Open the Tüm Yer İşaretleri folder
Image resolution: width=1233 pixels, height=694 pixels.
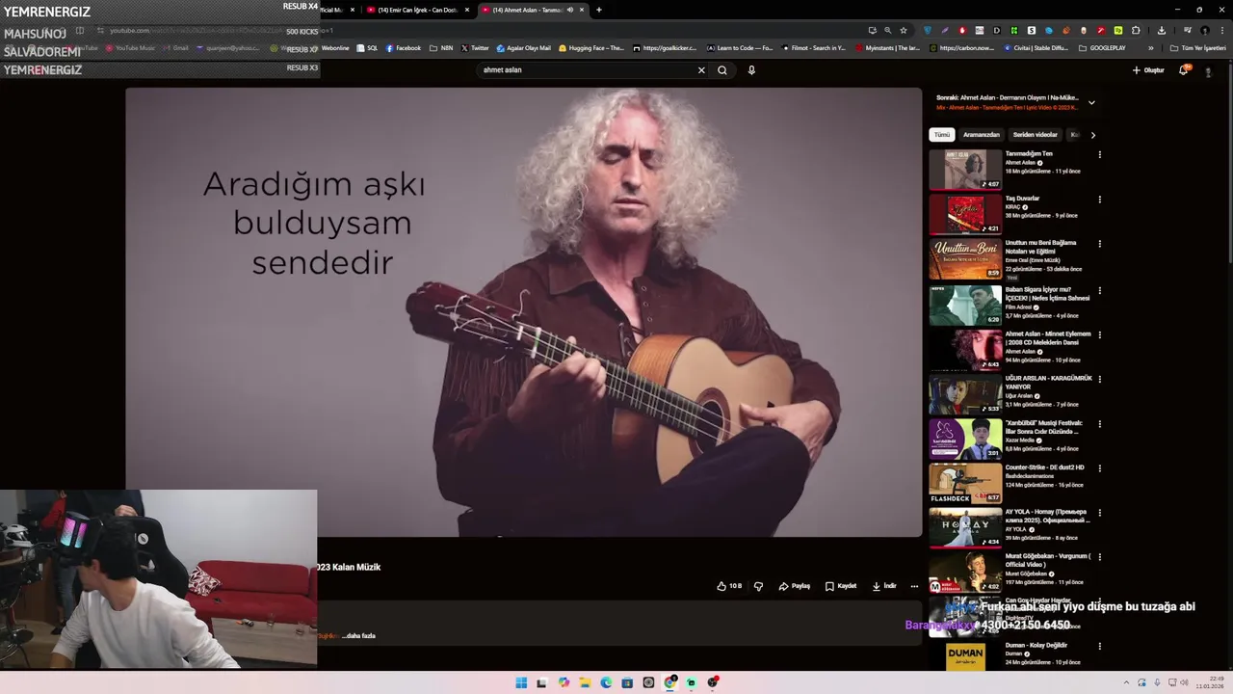pos(1197,48)
